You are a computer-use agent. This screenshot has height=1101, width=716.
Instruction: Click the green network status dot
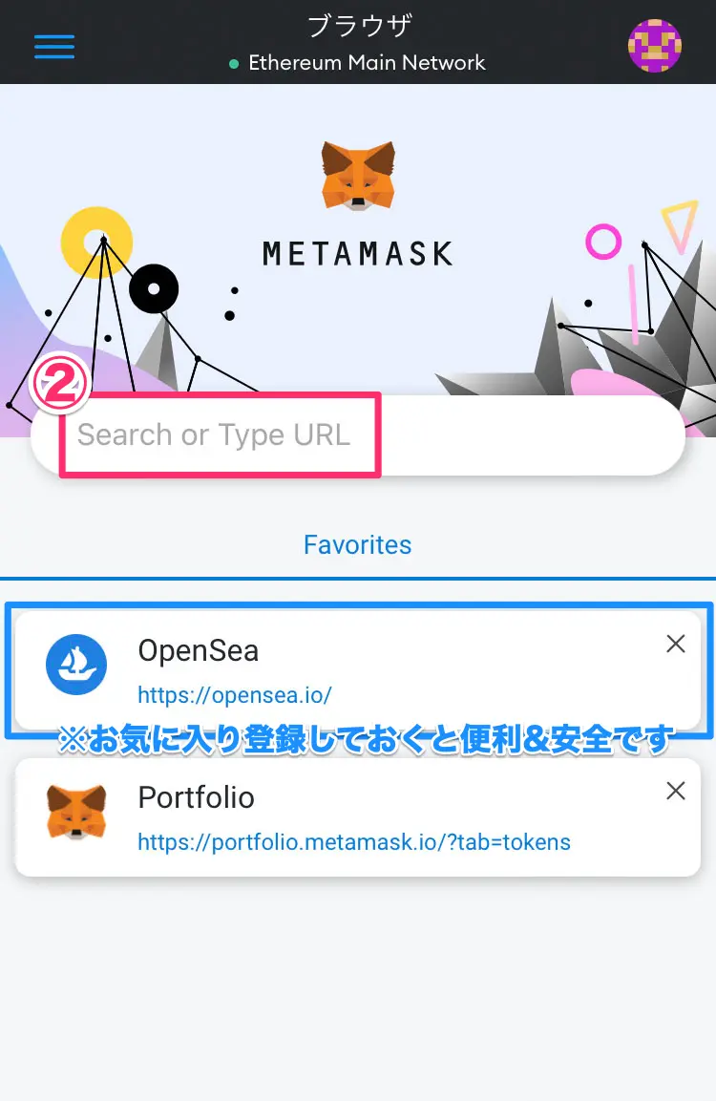click(x=234, y=64)
